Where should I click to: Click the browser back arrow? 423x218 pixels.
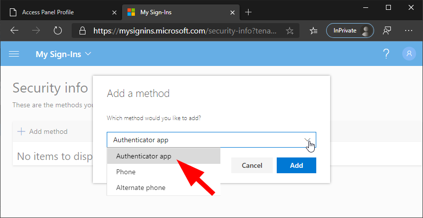tap(14, 31)
